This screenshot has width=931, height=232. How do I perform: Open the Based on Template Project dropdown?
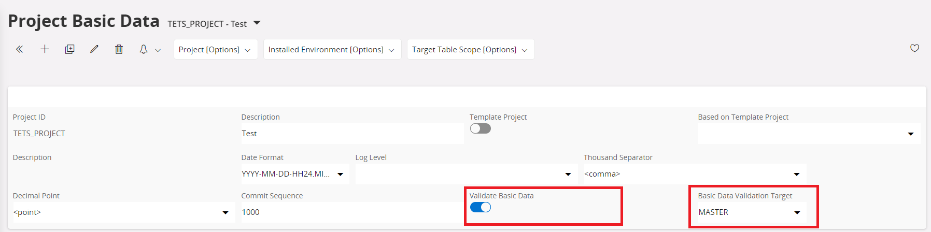[911, 134]
